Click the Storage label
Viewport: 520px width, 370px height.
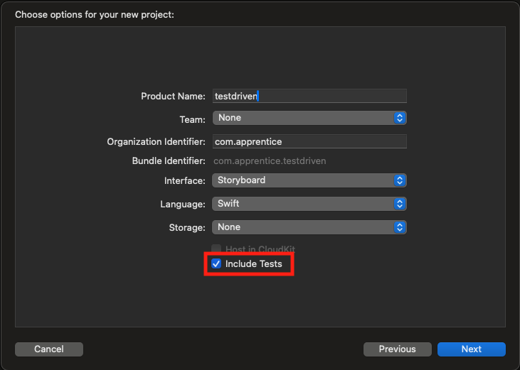coord(187,228)
